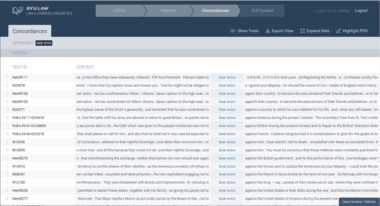Open the Concordances panel tab
The height and width of the screenshot is (206, 380).
pos(30,31)
